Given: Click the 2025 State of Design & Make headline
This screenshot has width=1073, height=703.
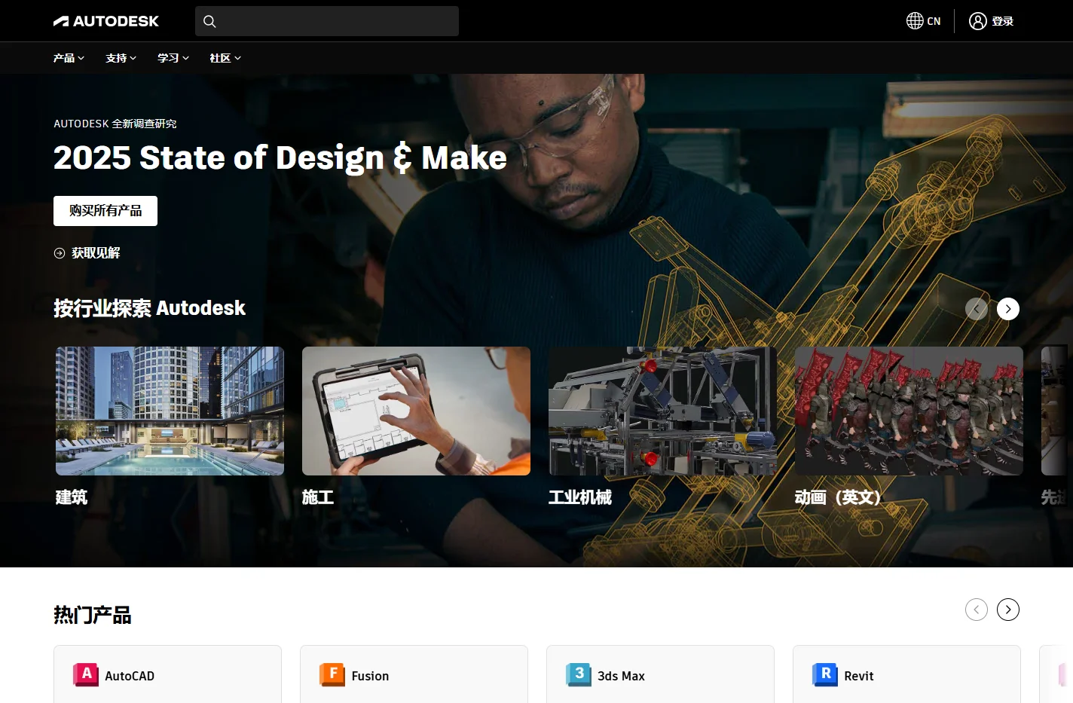Looking at the screenshot, I should point(280,157).
